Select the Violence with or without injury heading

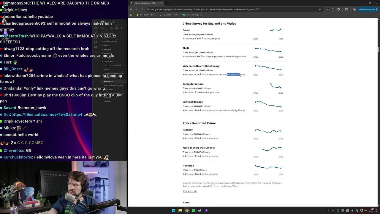point(201,66)
